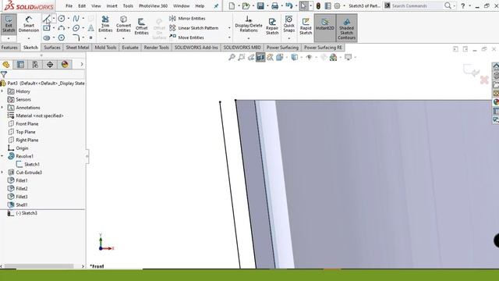Open Linear Sketch Pattern dropdown arrow
The height and width of the screenshot is (281, 499).
point(229,28)
